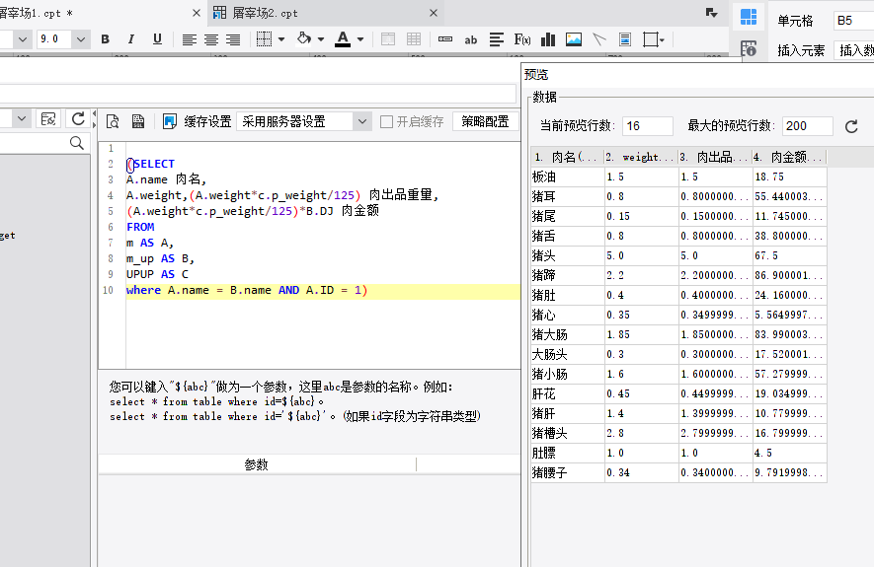The width and height of the screenshot is (874, 567).
Task: Click the floating element frame icon
Action: (x=650, y=39)
